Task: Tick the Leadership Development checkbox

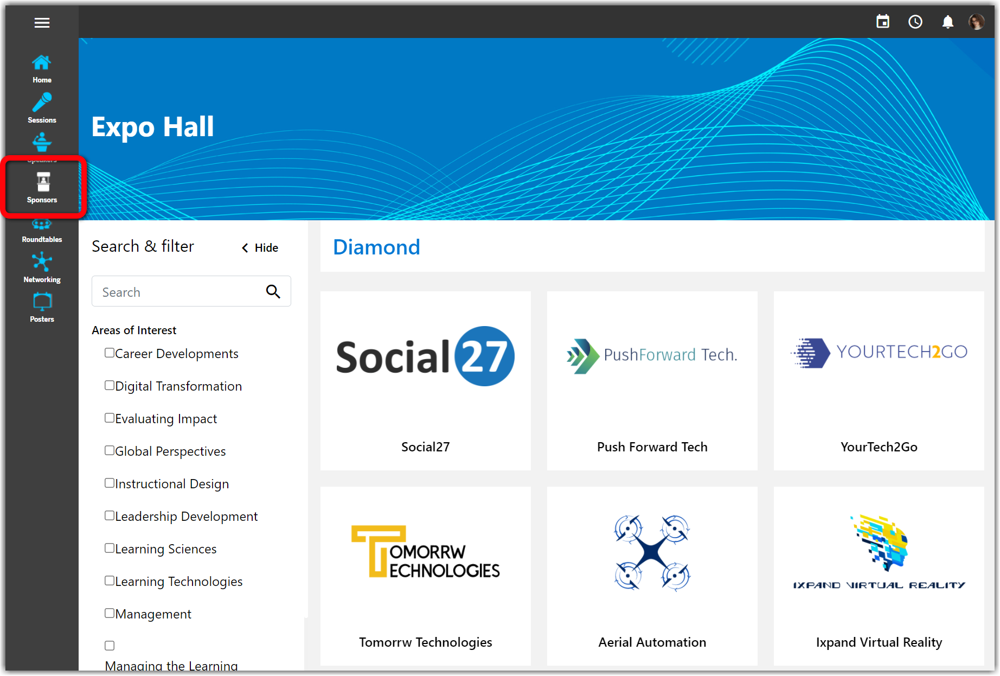Action: point(110,516)
